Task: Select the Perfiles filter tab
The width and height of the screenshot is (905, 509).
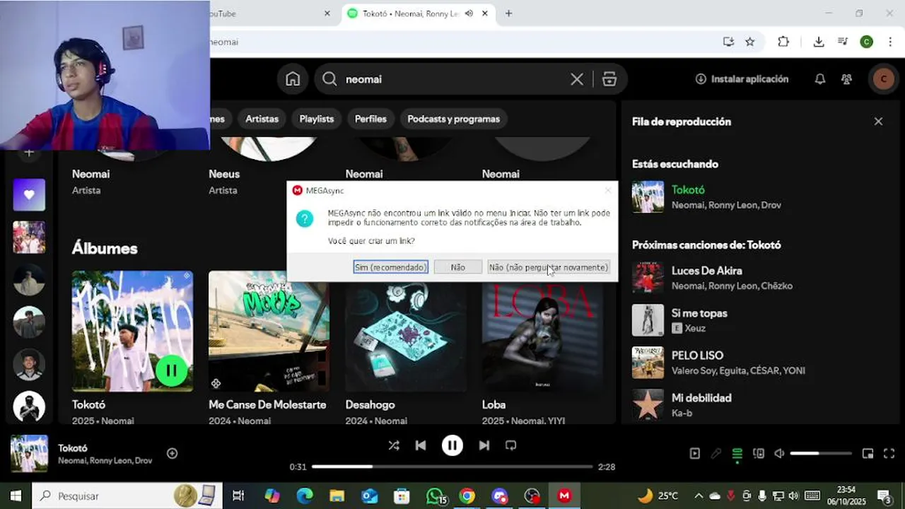Action: 370,119
